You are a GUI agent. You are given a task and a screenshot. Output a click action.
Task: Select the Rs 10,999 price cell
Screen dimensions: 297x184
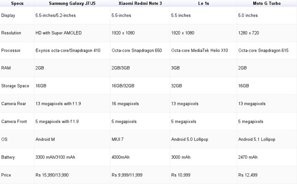181,175
